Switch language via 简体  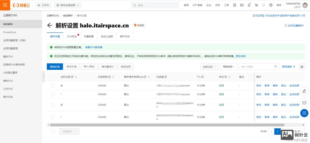279,5
